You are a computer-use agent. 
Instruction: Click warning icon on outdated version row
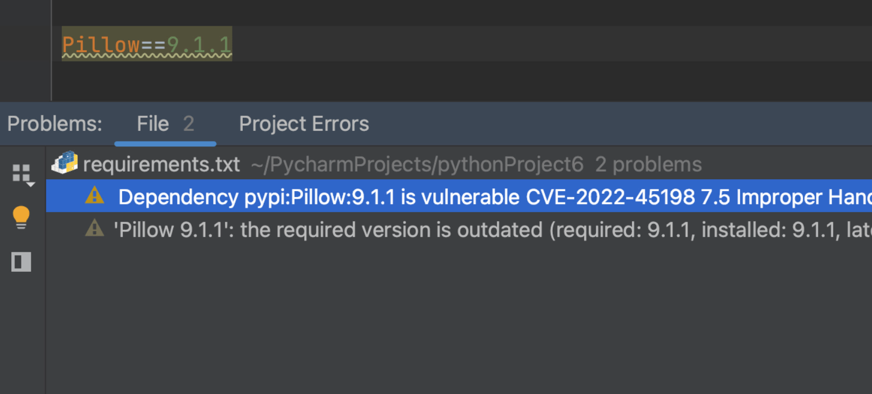click(95, 229)
